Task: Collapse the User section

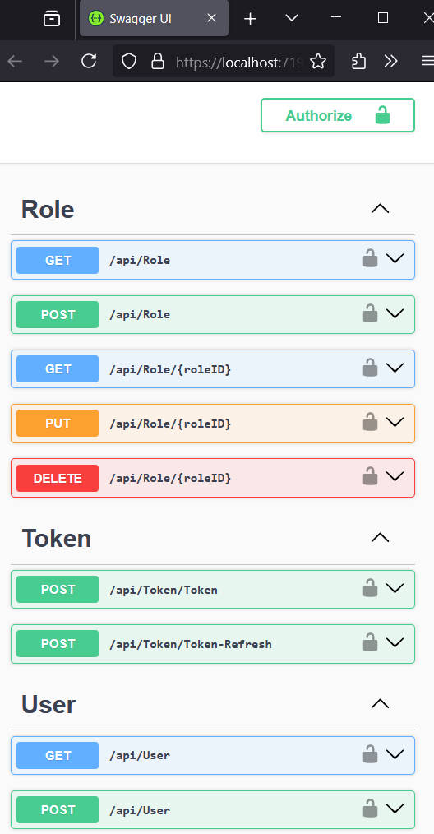Action: pos(380,704)
